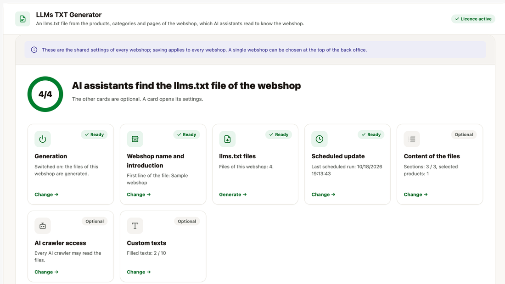The width and height of the screenshot is (505, 284).
Task: Click the llms.txt files card title
Action: [x=237, y=156]
